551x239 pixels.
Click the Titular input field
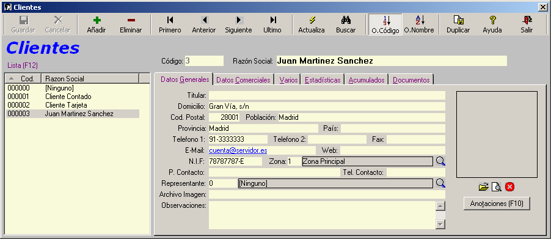point(327,95)
